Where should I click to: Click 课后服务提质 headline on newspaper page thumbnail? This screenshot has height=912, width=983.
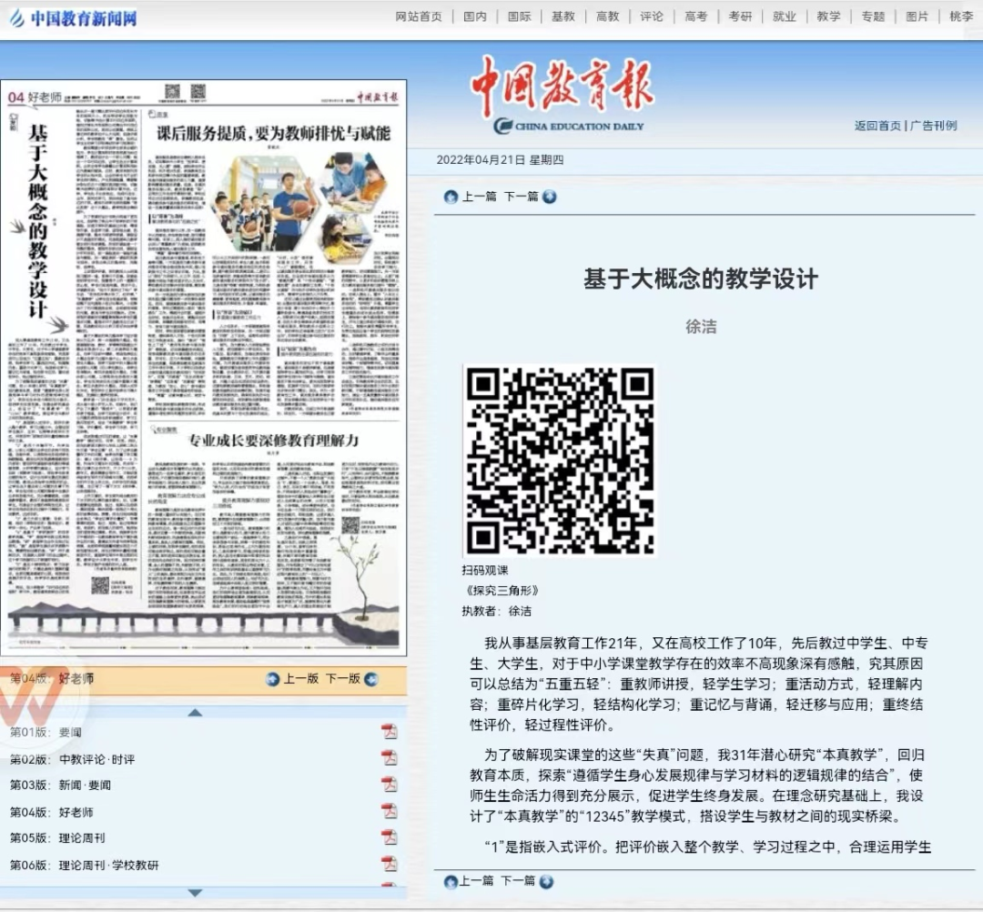[x=273, y=134]
